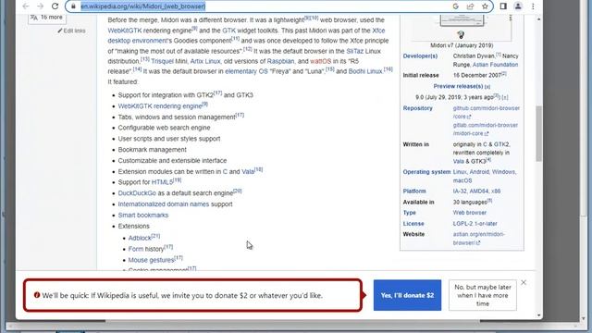592x333 pixels.
Task: Open 'Internationalized domain names' link
Action: [164, 204]
